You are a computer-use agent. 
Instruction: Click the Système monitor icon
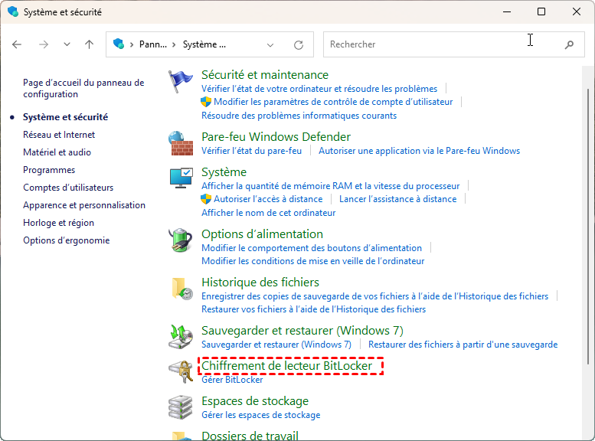tap(181, 178)
